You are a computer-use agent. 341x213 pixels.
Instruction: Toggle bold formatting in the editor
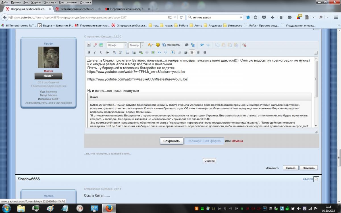coord(89,53)
